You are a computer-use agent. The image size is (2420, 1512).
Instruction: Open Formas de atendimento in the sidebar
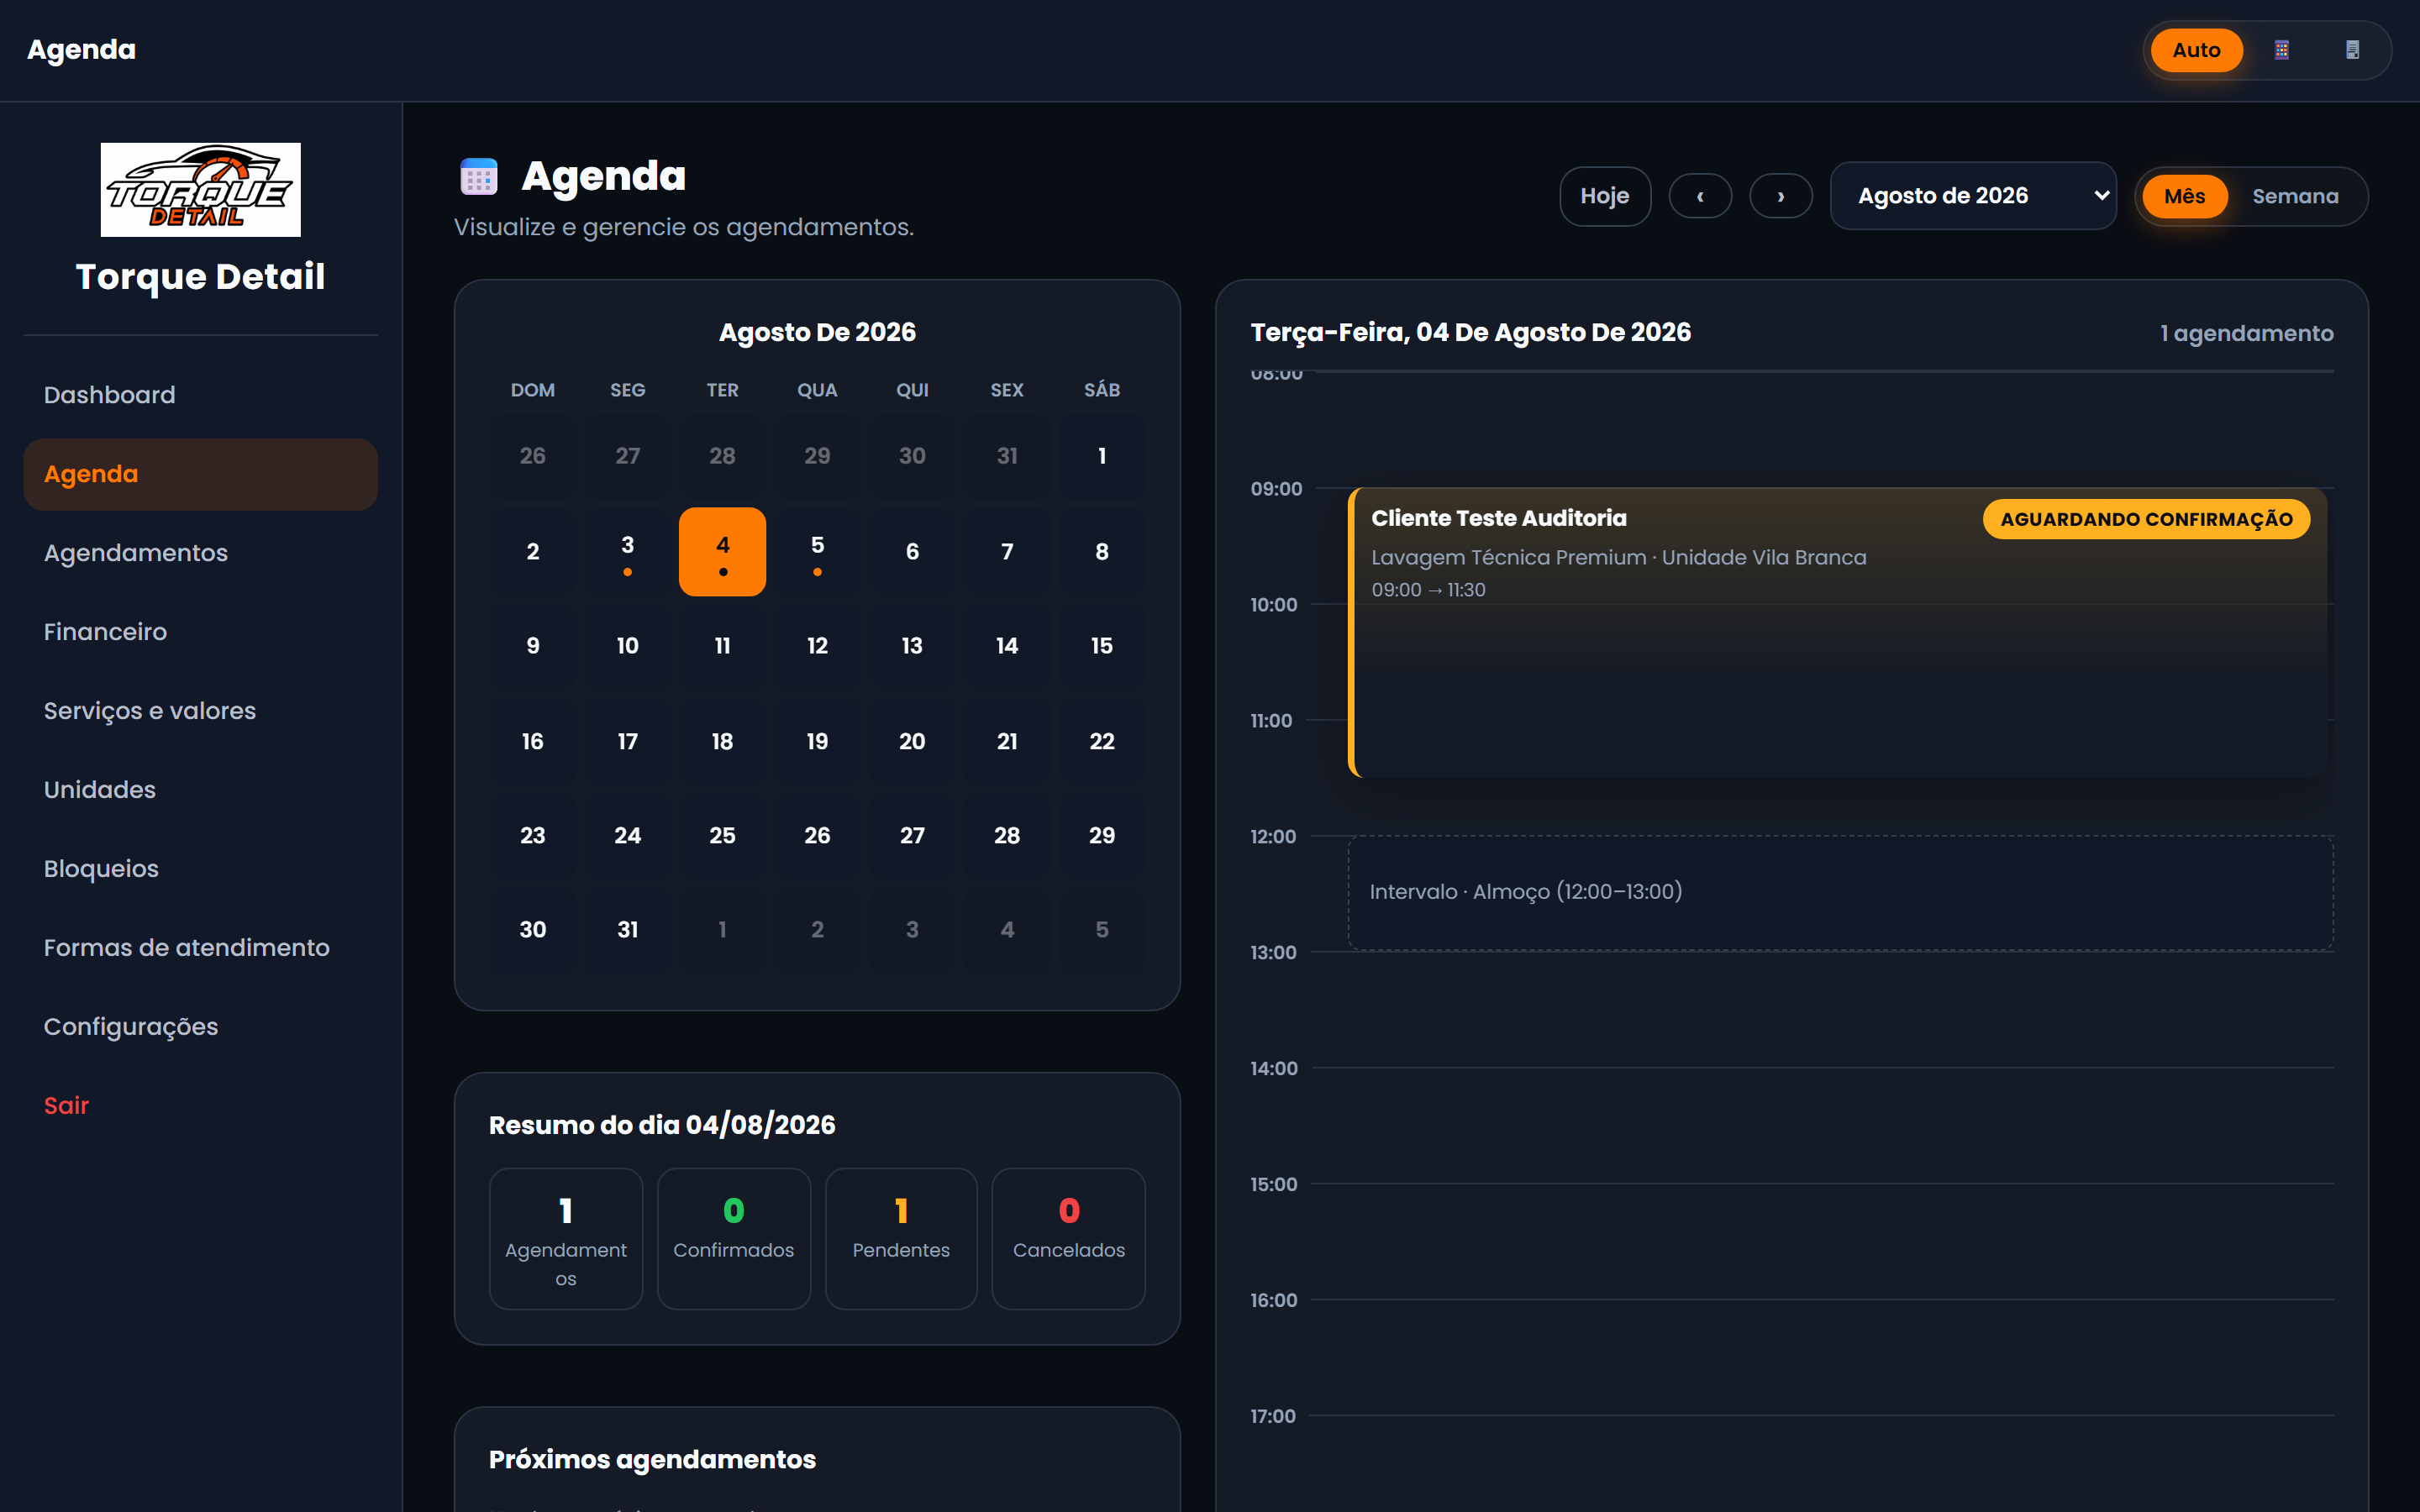(x=200, y=948)
